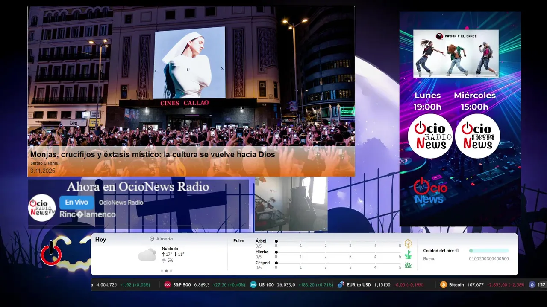Click the Hoy label in weather widget
547x307 pixels.
[100, 240]
